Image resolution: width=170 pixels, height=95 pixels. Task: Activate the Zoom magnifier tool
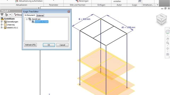(x=168, y=43)
